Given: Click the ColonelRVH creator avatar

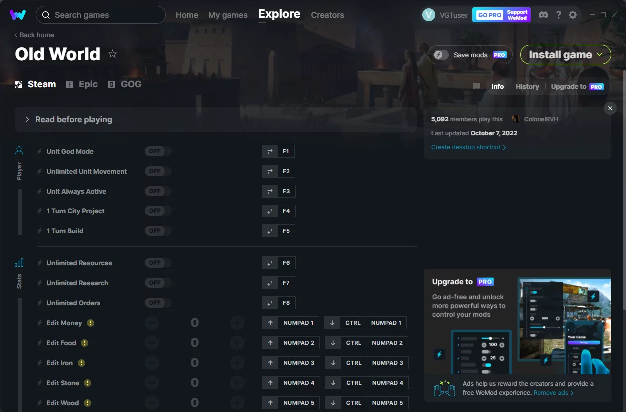Looking at the screenshot, I should click(515, 119).
